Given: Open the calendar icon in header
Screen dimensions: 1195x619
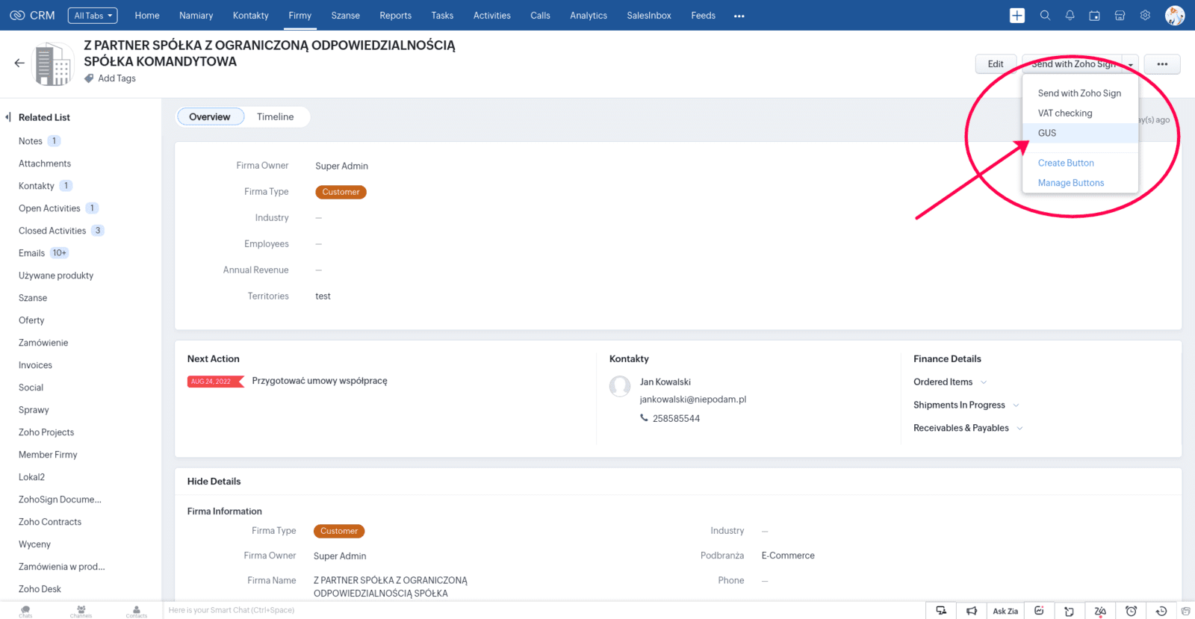Looking at the screenshot, I should 1094,16.
